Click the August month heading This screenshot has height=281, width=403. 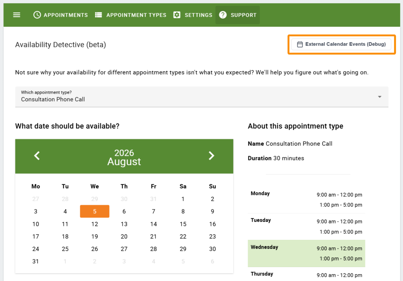click(124, 162)
